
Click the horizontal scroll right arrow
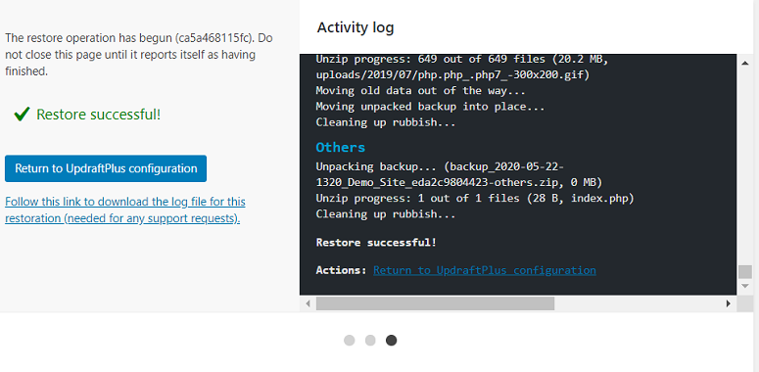(x=728, y=303)
